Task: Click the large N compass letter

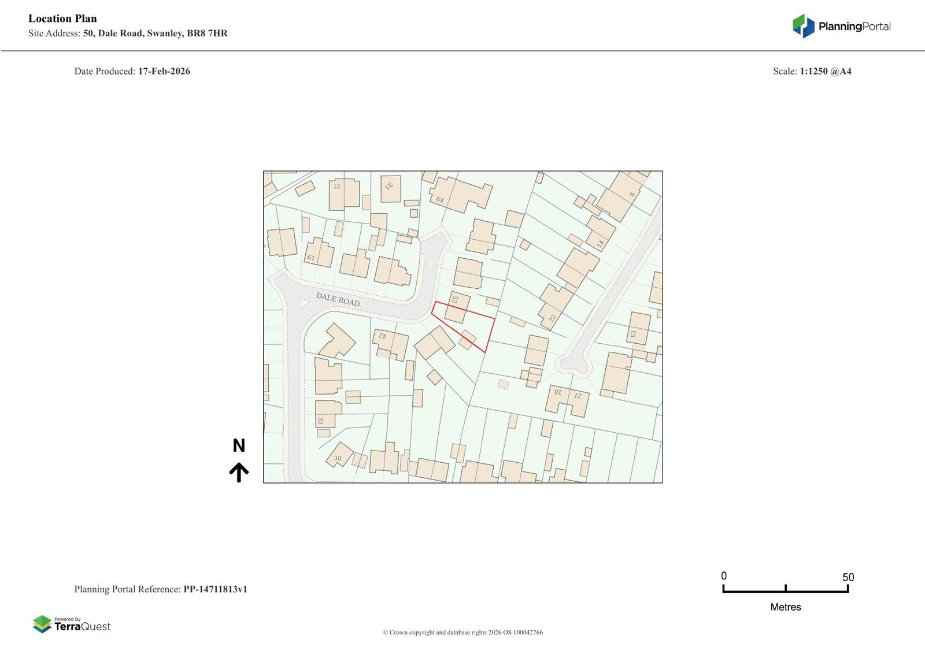Action: [239, 445]
